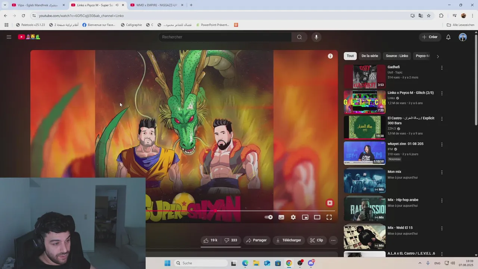
Task: Reload the page in Chrome
Action: click(x=23, y=16)
